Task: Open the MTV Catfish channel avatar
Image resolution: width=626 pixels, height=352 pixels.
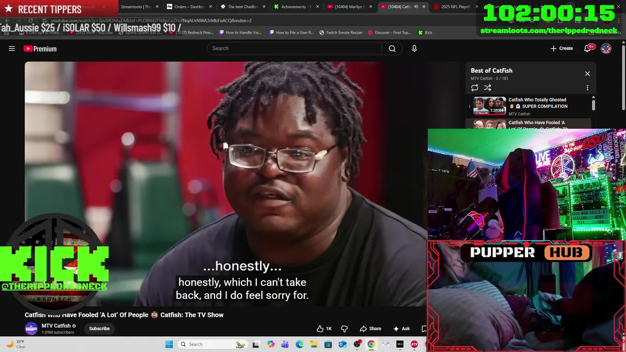Action: (31, 329)
